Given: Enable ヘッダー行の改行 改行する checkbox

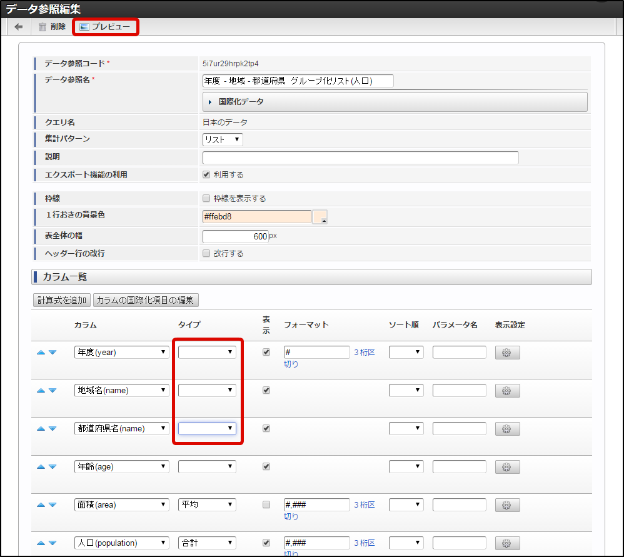Looking at the screenshot, I should pos(207,254).
